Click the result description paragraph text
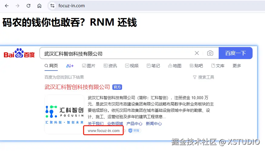 point(151,107)
